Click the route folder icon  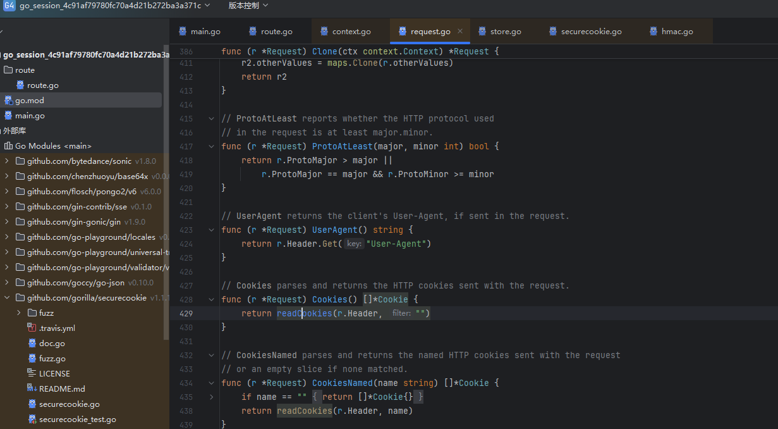[x=8, y=70]
